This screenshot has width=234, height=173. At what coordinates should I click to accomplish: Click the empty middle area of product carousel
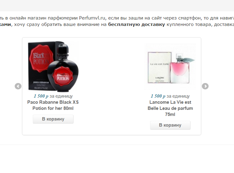click(112, 86)
